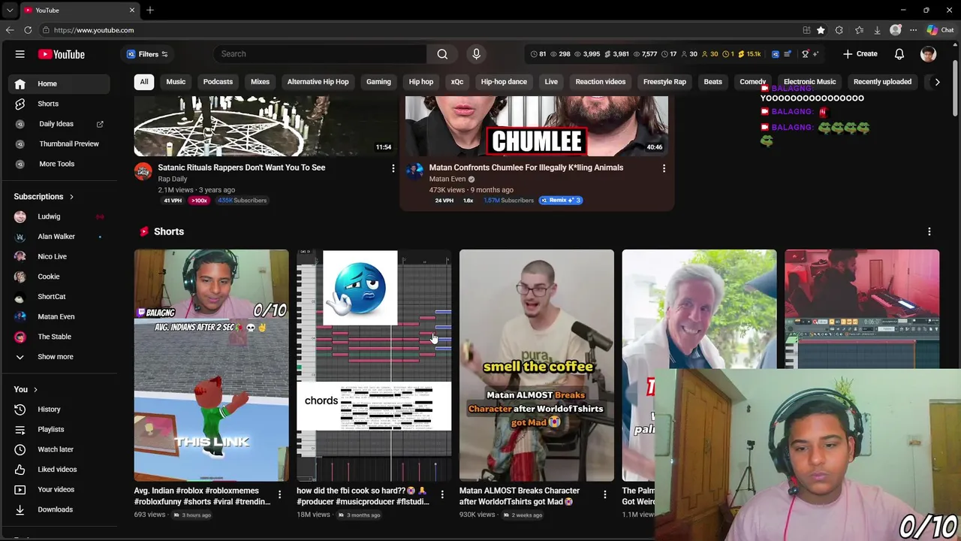
Task: Open options for Satanic Rituals video
Action: pyautogui.click(x=393, y=168)
